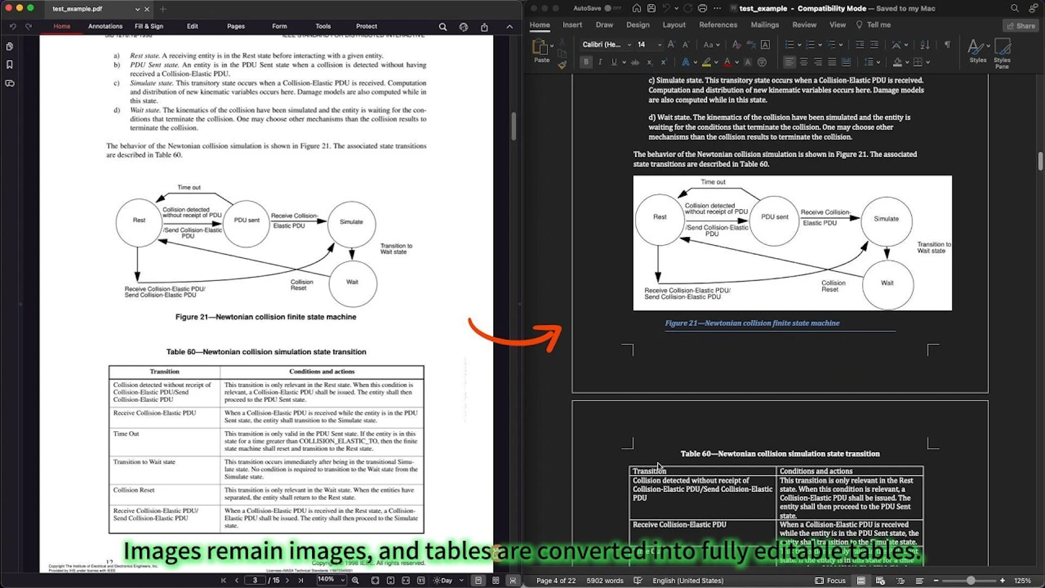
Task: Toggle strikethrough formatting in Word
Action: coord(634,62)
